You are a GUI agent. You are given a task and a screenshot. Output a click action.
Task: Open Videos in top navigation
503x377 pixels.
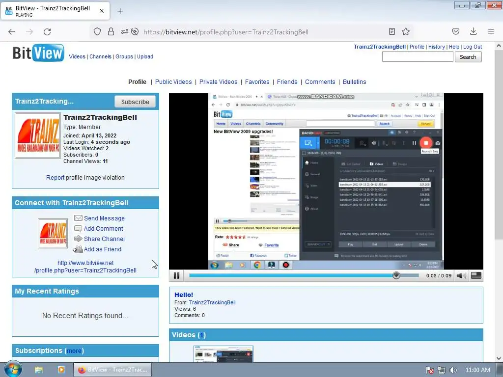77,56
